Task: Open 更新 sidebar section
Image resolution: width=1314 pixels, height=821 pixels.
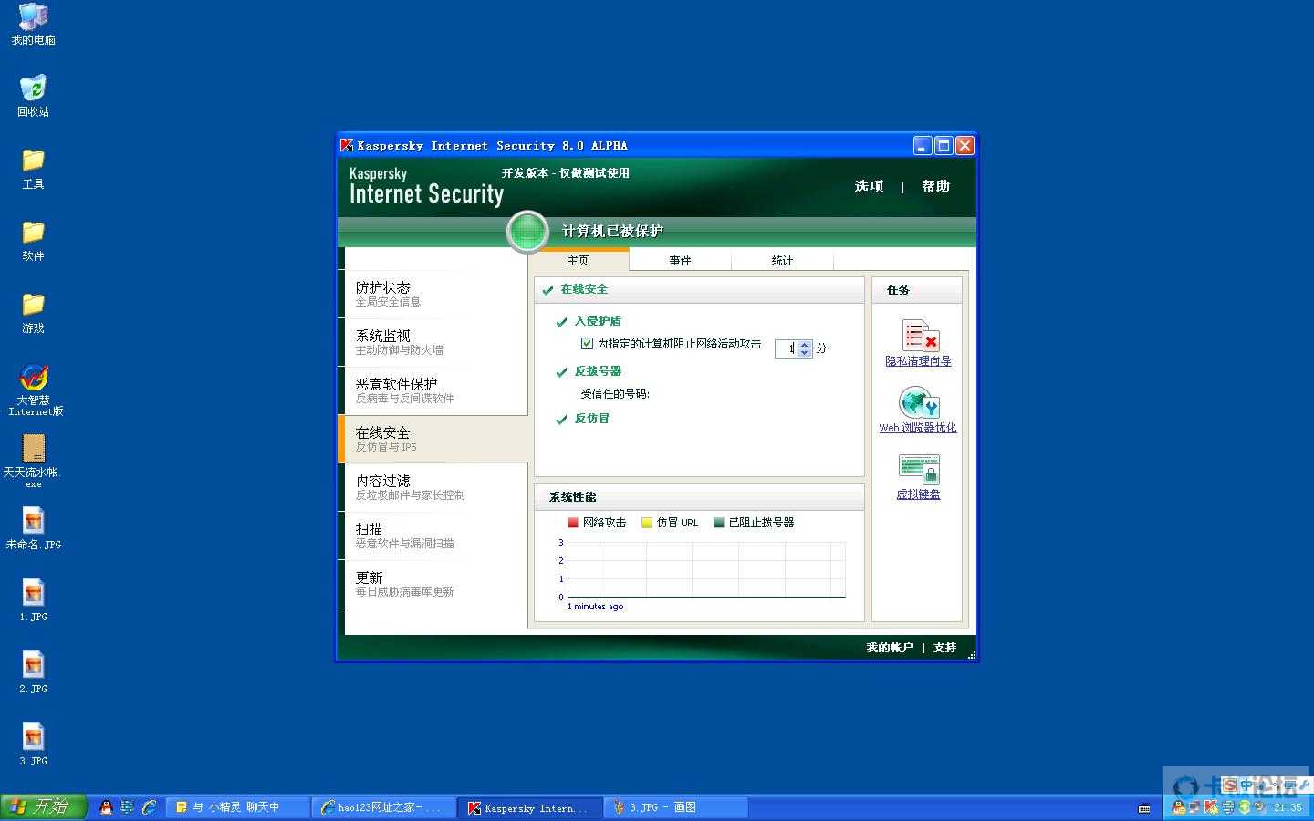Action: (436, 584)
